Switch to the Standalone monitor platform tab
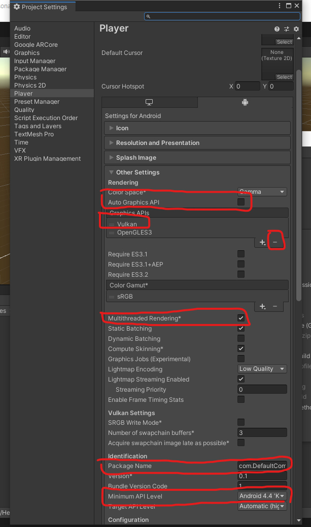Screen dimensions: 311x527 149,102
